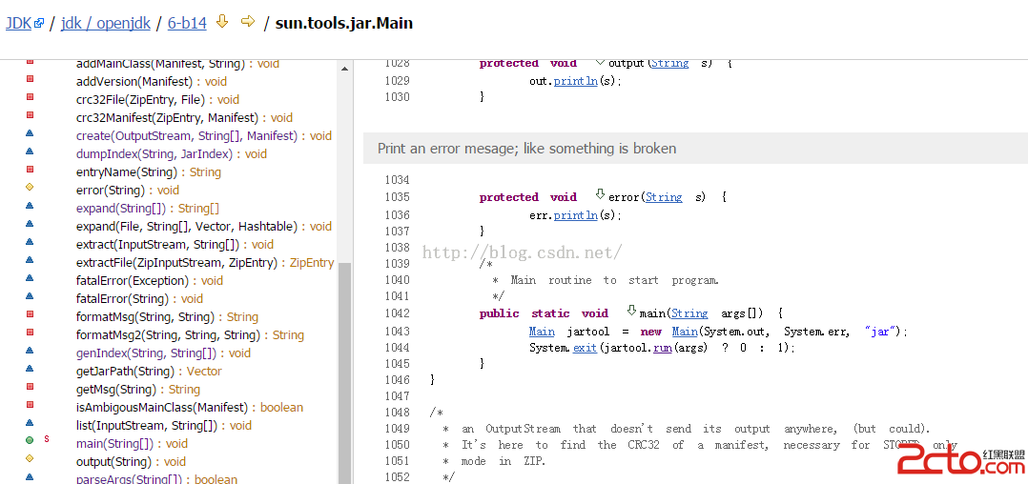The image size is (1028, 484).
Task: Expand the arrow marker before error(String s)
Action: click(x=600, y=194)
